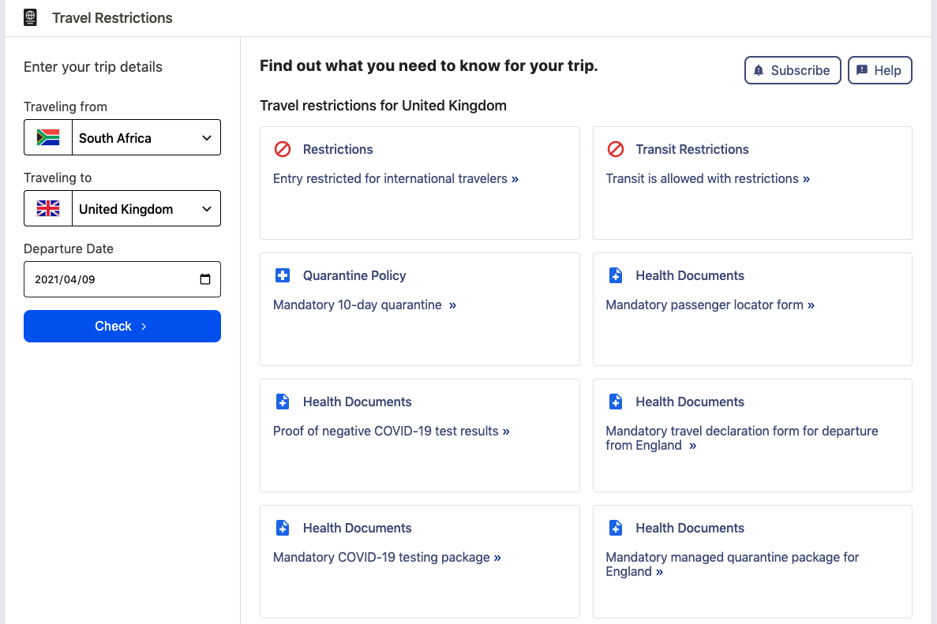Expand the United Kingdom dropdown chevron

[x=207, y=209]
